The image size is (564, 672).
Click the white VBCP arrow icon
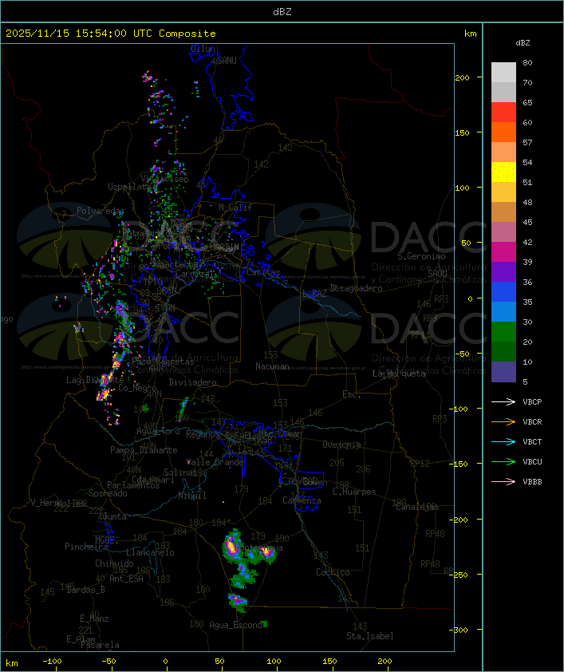click(503, 402)
